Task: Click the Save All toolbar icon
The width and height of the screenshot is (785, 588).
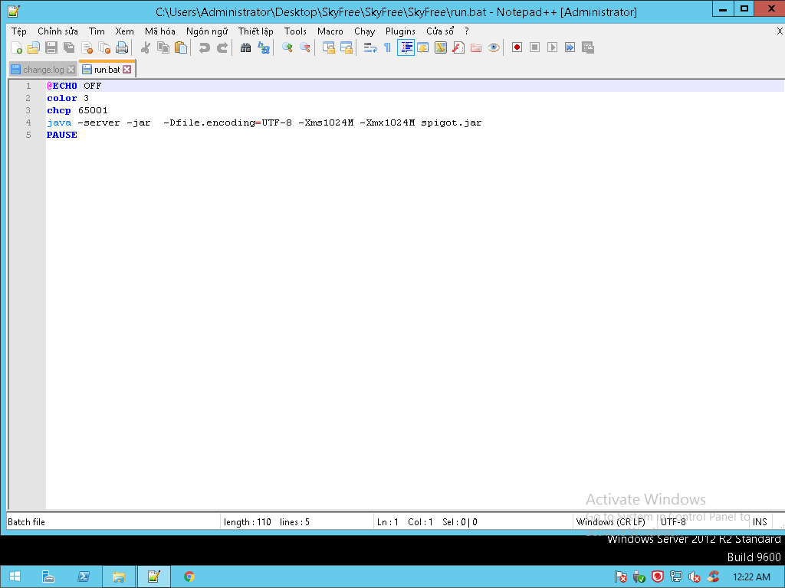Action: point(69,47)
